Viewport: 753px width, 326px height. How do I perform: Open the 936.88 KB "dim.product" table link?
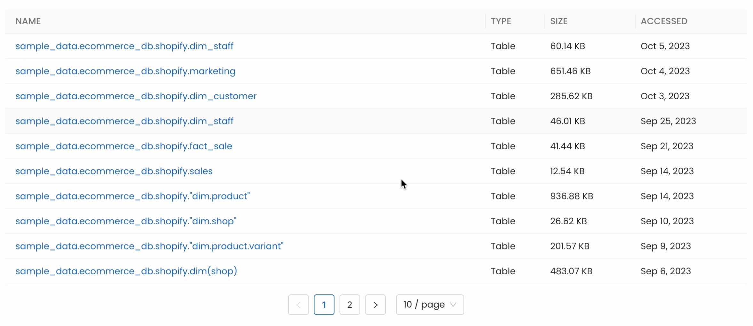[x=132, y=196]
